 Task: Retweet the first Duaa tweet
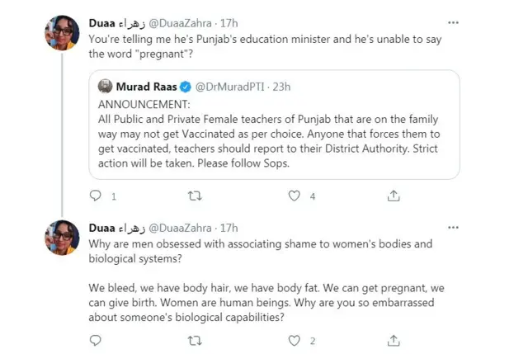click(196, 196)
